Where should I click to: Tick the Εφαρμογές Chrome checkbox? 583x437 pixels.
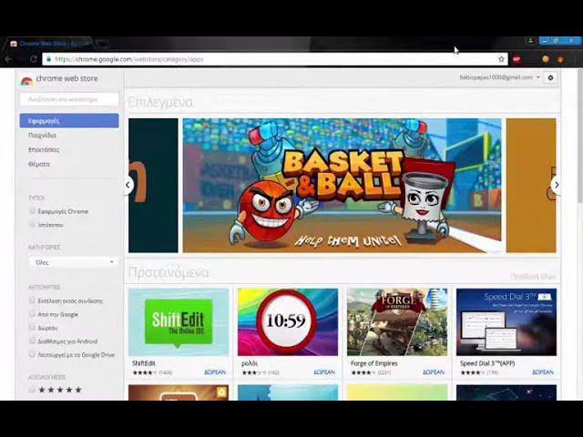(32, 210)
